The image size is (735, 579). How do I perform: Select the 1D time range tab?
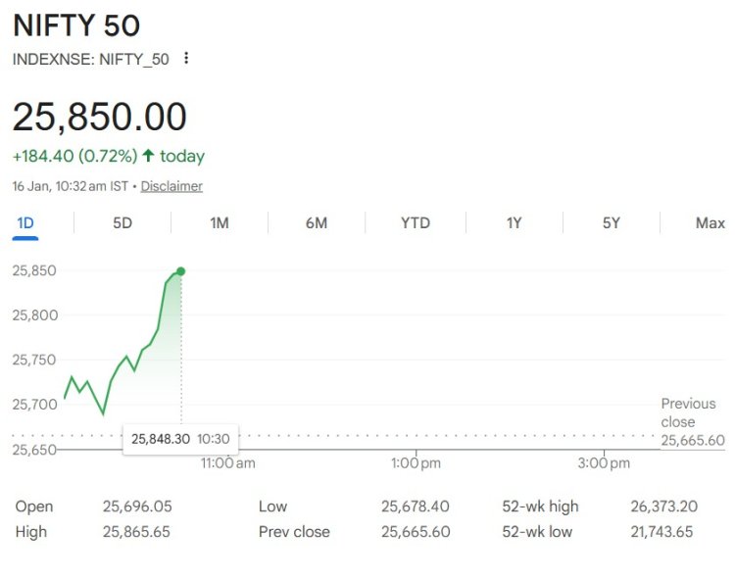pos(25,223)
